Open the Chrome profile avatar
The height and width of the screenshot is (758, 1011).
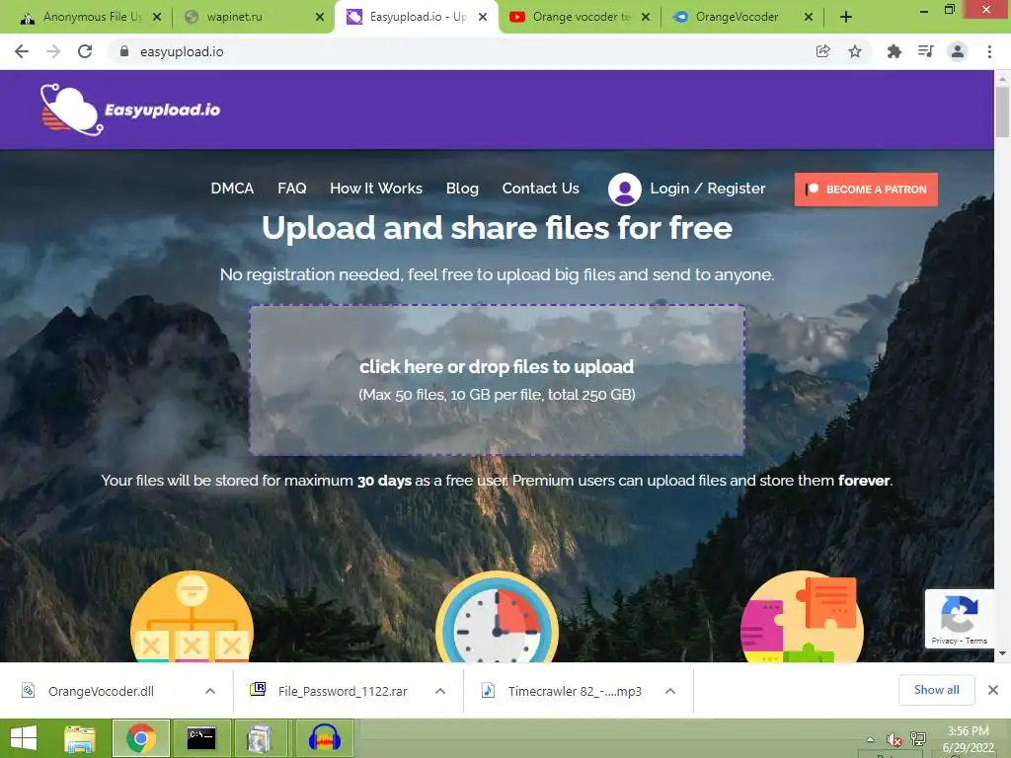click(x=958, y=51)
